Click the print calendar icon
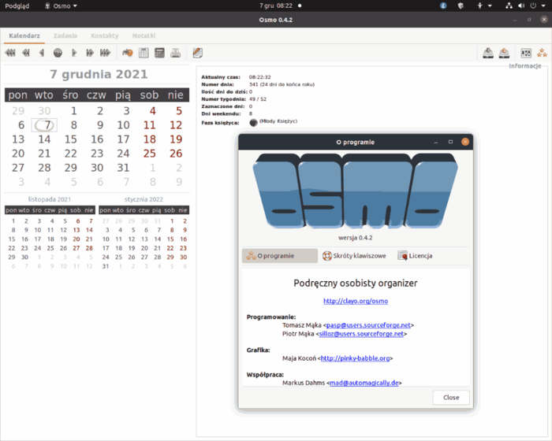Image resolution: width=552 pixels, height=441 pixels. tap(175, 53)
